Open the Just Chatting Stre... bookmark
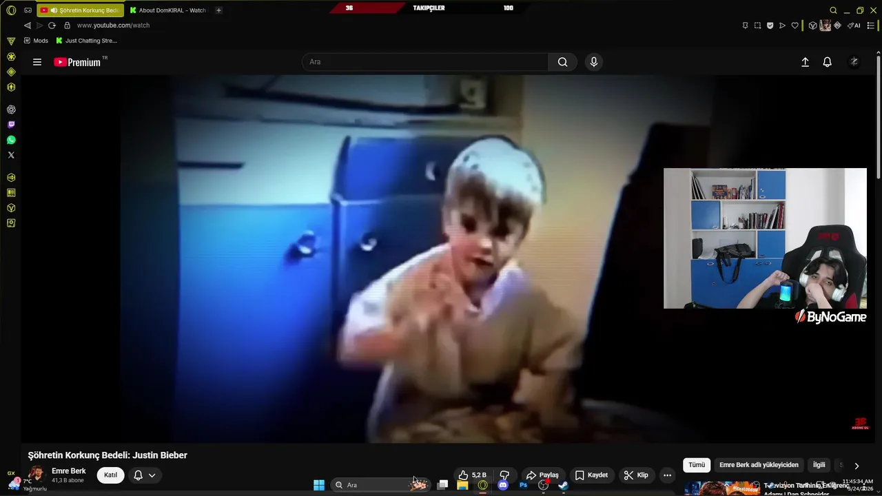 tap(86, 41)
